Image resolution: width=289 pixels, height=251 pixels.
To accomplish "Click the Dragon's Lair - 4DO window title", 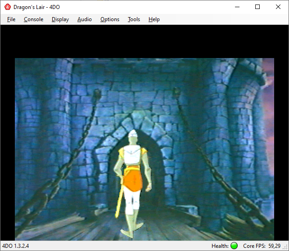I will tap(36, 7).
